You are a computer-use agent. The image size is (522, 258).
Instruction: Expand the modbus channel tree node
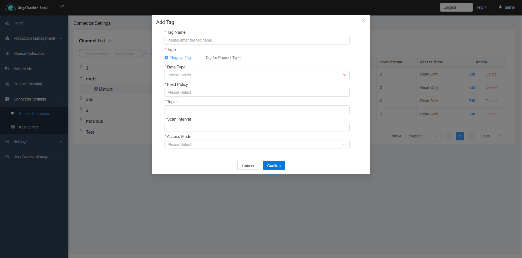click(x=81, y=120)
